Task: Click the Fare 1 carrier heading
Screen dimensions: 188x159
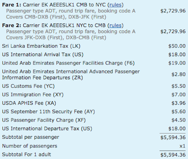Action: pyautogui.click(x=63, y=5)
